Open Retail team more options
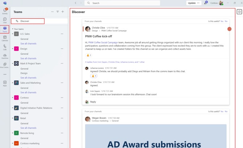Image resolution: width=243 pixels, height=148 pixels. [x=62, y=118]
